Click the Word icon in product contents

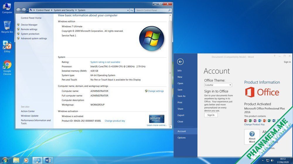[274, 121]
